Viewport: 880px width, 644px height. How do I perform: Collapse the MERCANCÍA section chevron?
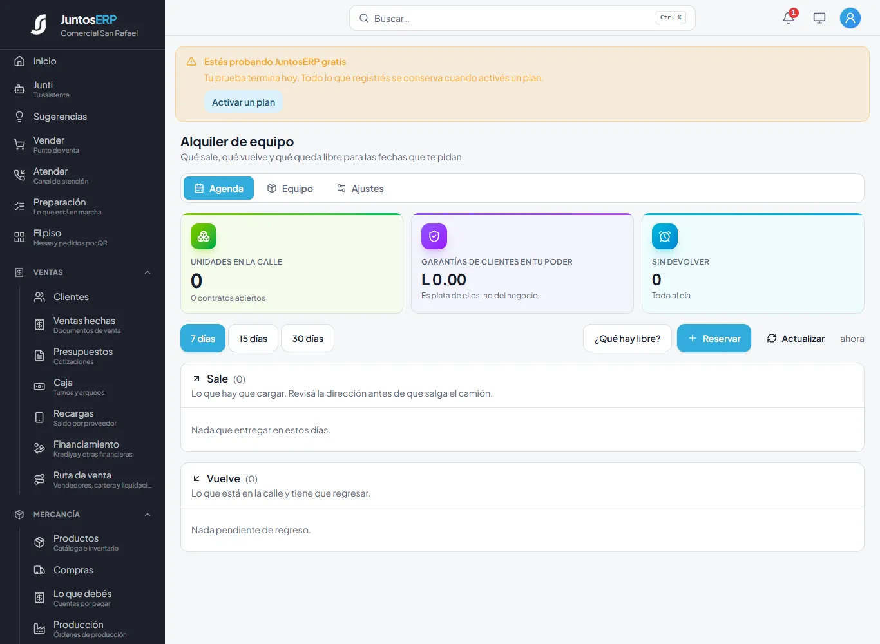pos(148,515)
